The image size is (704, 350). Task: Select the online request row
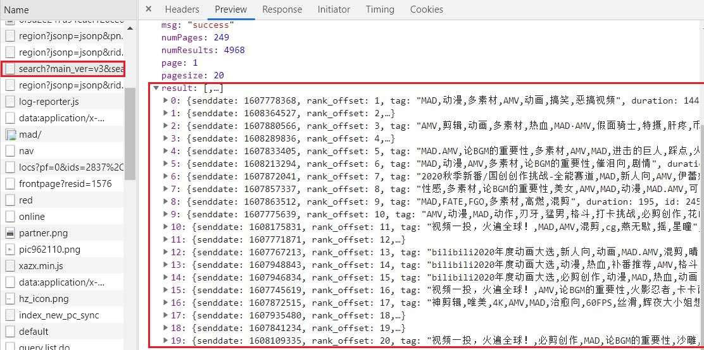(x=62, y=217)
